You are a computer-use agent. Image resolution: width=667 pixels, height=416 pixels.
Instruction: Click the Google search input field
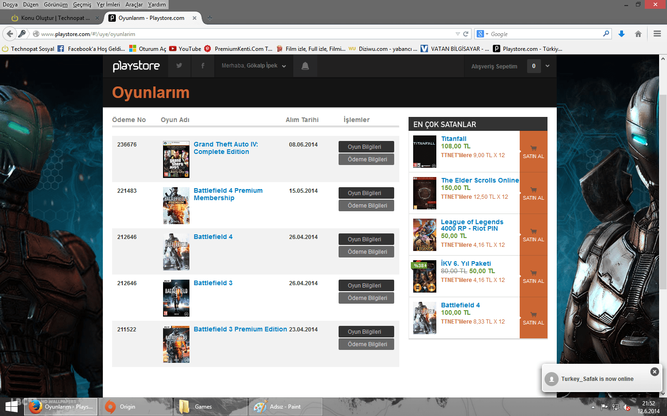coord(546,34)
